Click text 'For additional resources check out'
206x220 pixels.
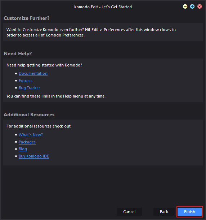tap(39, 126)
